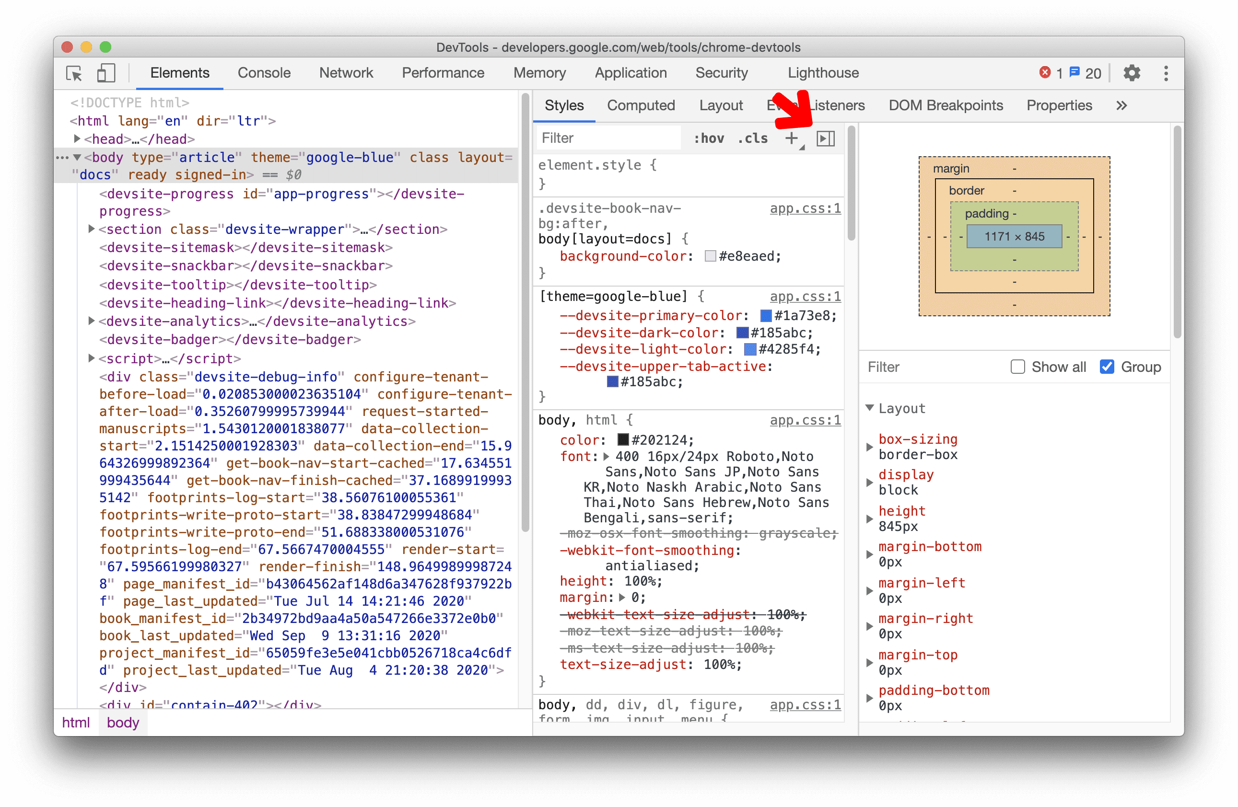Click the inspect element cursor icon
The image size is (1238, 807).
pos(76,73)
